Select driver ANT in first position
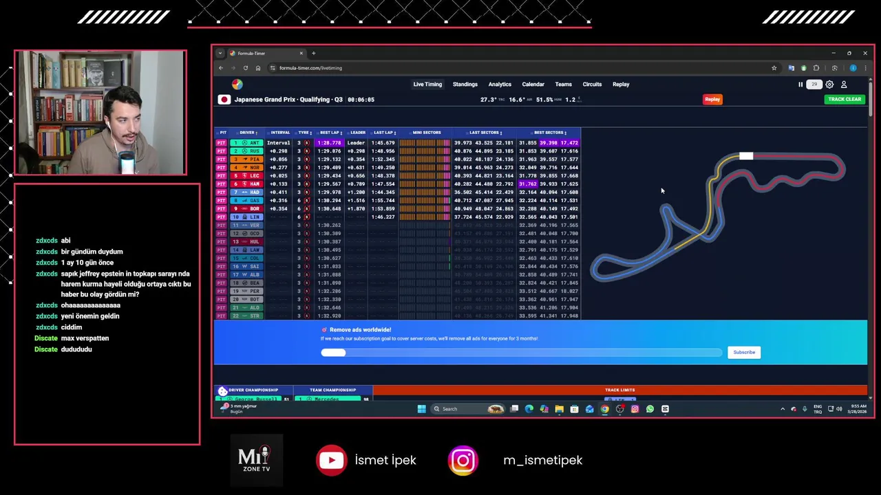Screen dimensions: 881x495 [247, 143]
